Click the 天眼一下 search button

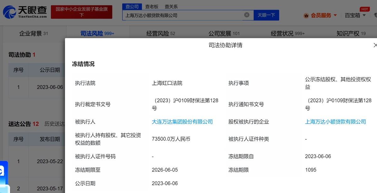[x=266, y=15]
